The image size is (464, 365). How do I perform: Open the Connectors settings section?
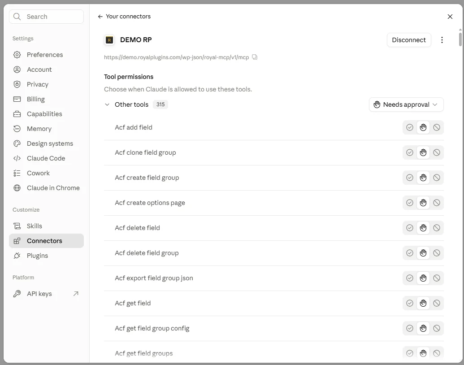[46, 241]
